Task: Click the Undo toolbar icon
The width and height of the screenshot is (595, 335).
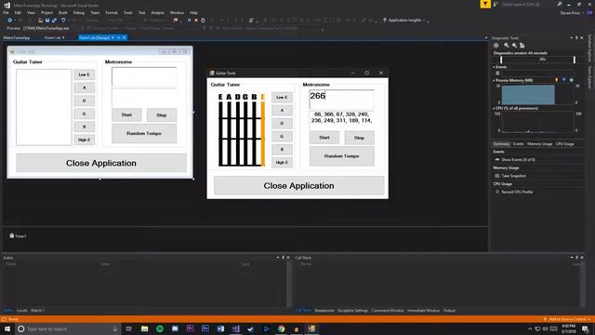Action: (63, 20)
